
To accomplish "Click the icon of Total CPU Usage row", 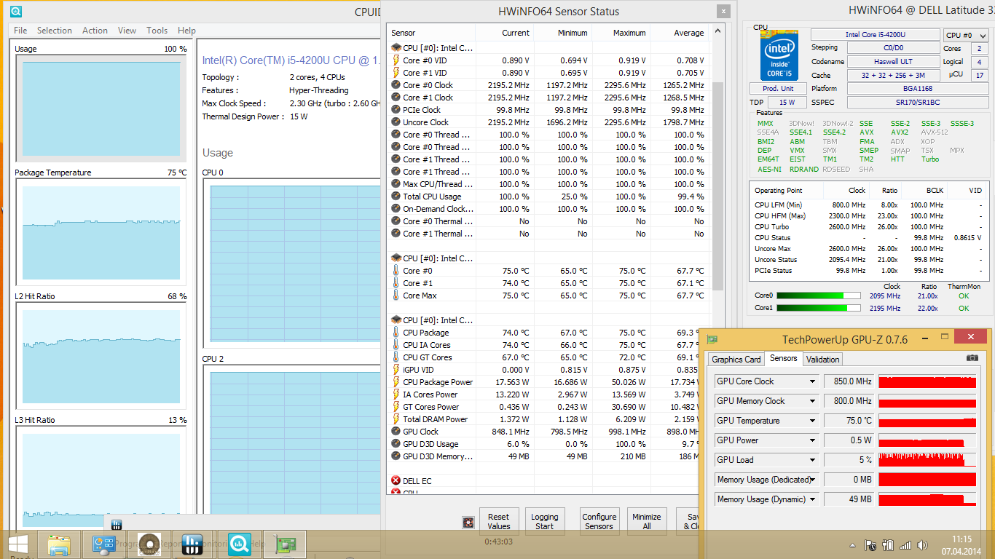I will pos(396,197).
